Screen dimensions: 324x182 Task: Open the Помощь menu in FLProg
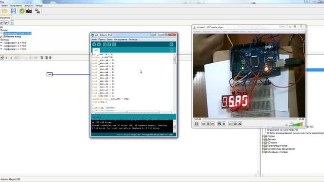[39, 6]
